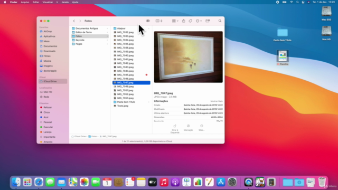Select iCloud Drive in the sidebar
The width and height of the screenshot is (338, 190).
coord(53,81)
